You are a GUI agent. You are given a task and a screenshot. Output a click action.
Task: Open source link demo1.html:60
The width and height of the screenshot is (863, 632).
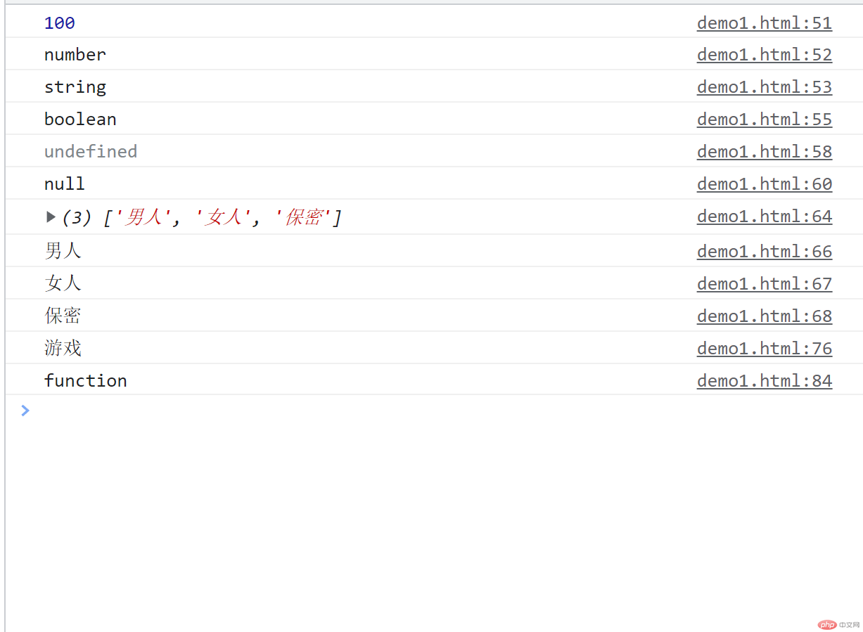pos(765,184)
